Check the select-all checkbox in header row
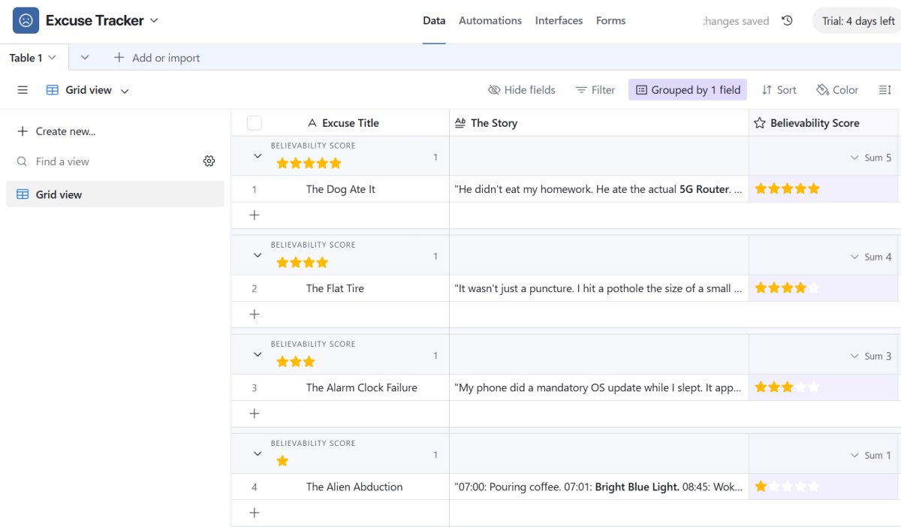Image resolution: width=901 pixels, height=527 pixels. (x=255, y=123)
